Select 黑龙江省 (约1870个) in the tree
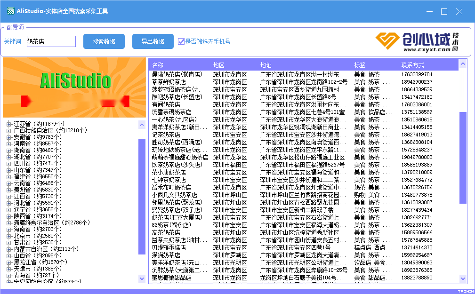The height and width of the screenshot is (294, 475). 40,262
